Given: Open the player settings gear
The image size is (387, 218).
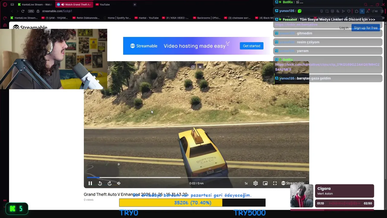Looking at the screenshot, I should point(255,183).
